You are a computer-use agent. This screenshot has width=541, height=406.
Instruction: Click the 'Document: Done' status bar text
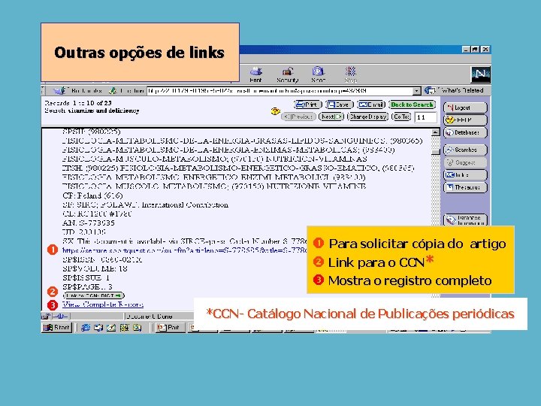149,317
